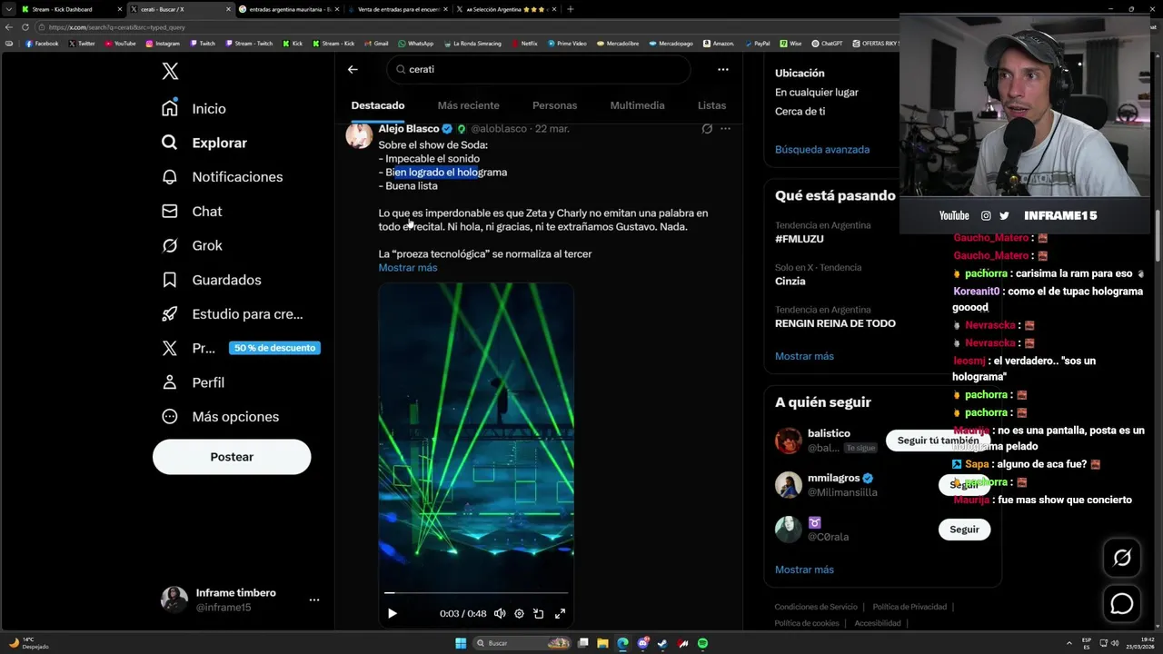Open Grok assistant page

pos(192,245)
